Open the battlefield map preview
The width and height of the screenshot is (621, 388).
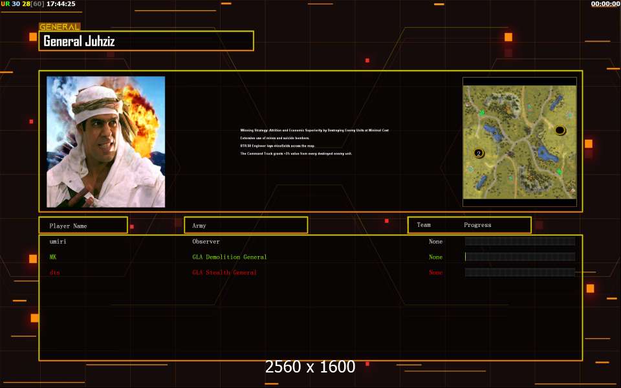[519, 142]
